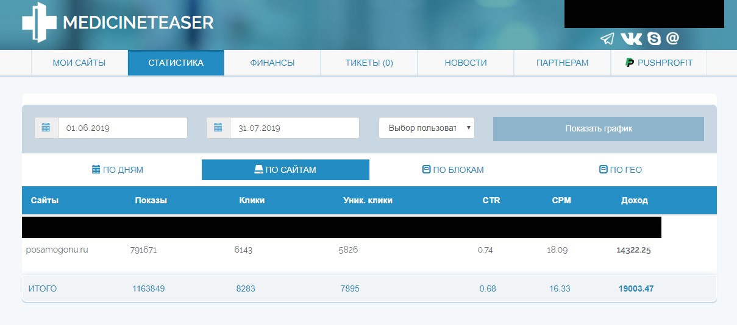Open the PushProfit tab label
Image resolution: width=737 pixels, height=325 pixels.
pyautogui.click(x=665, y=63)
